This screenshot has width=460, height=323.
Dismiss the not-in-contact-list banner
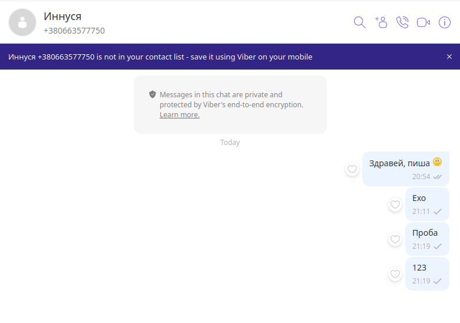[449, 57]
